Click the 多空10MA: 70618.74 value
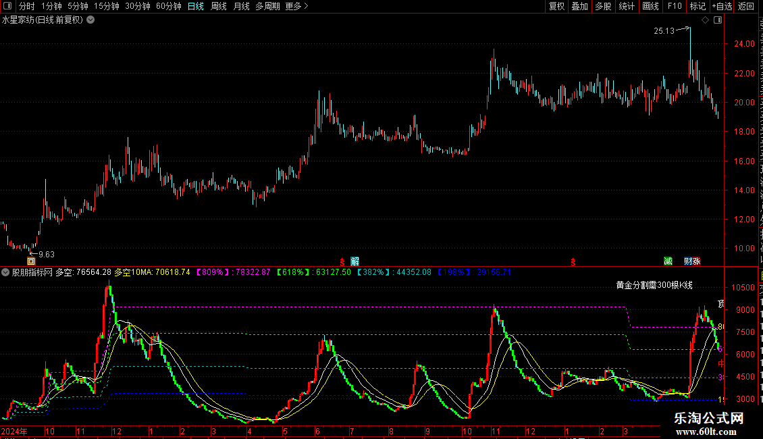763x439 pixels. [153, 273]
